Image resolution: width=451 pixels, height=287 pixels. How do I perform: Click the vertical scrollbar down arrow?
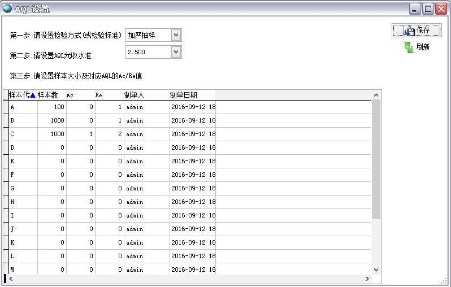click(x=376, y=269)
